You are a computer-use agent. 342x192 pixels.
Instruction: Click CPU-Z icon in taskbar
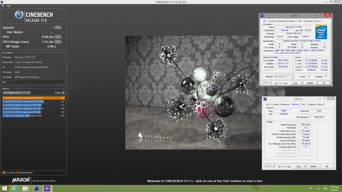click(46, 188)
